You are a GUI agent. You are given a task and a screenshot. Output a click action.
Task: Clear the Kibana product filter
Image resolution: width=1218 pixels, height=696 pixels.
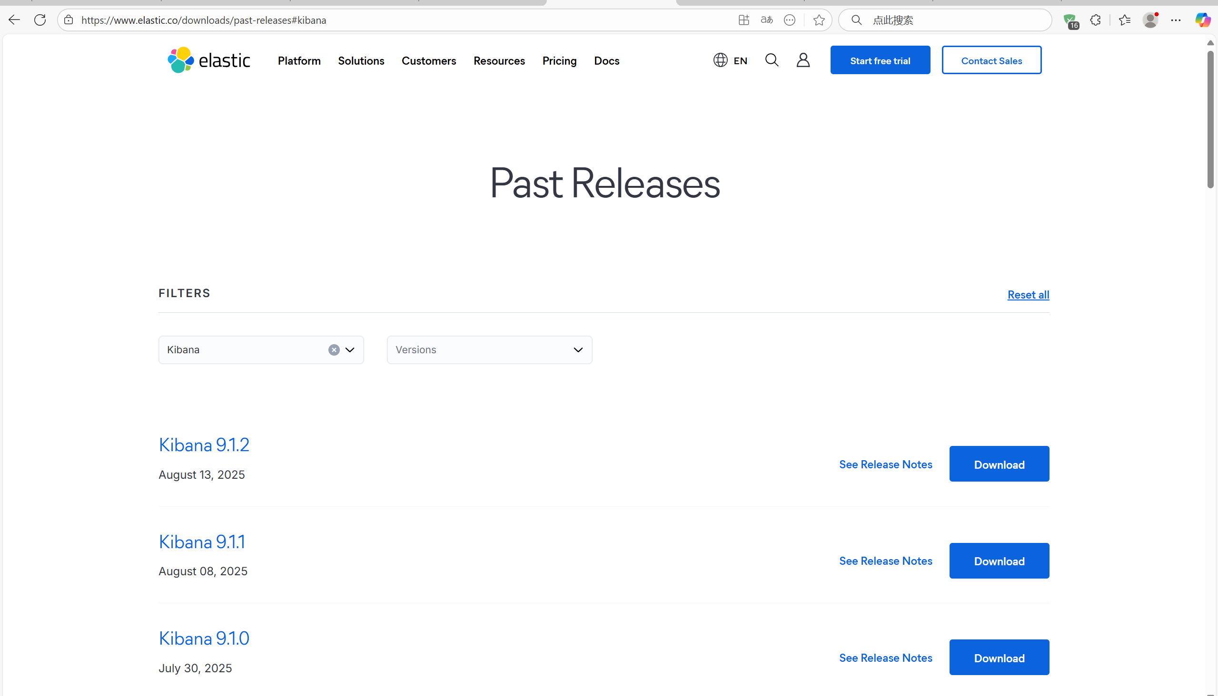[334, 350]
